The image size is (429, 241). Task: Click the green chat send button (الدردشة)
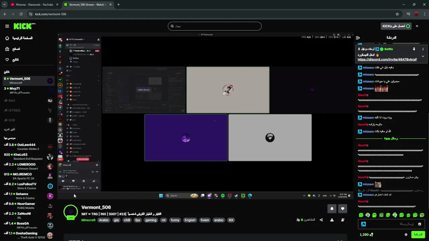point(418,235)
